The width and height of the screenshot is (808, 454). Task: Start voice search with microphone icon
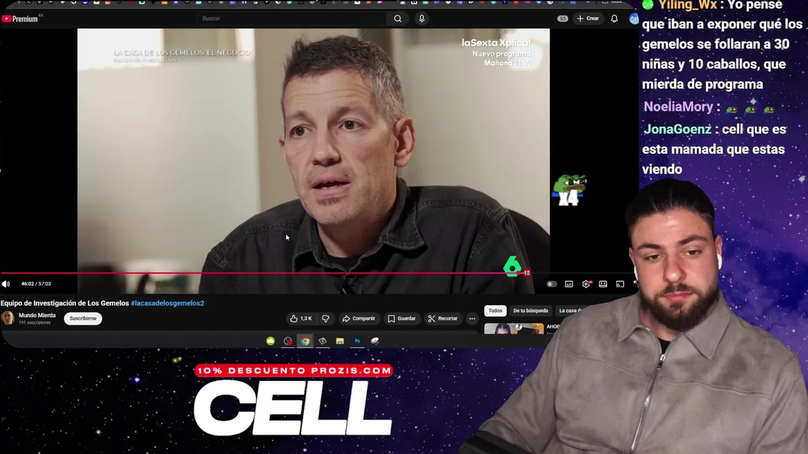(422, 18)
